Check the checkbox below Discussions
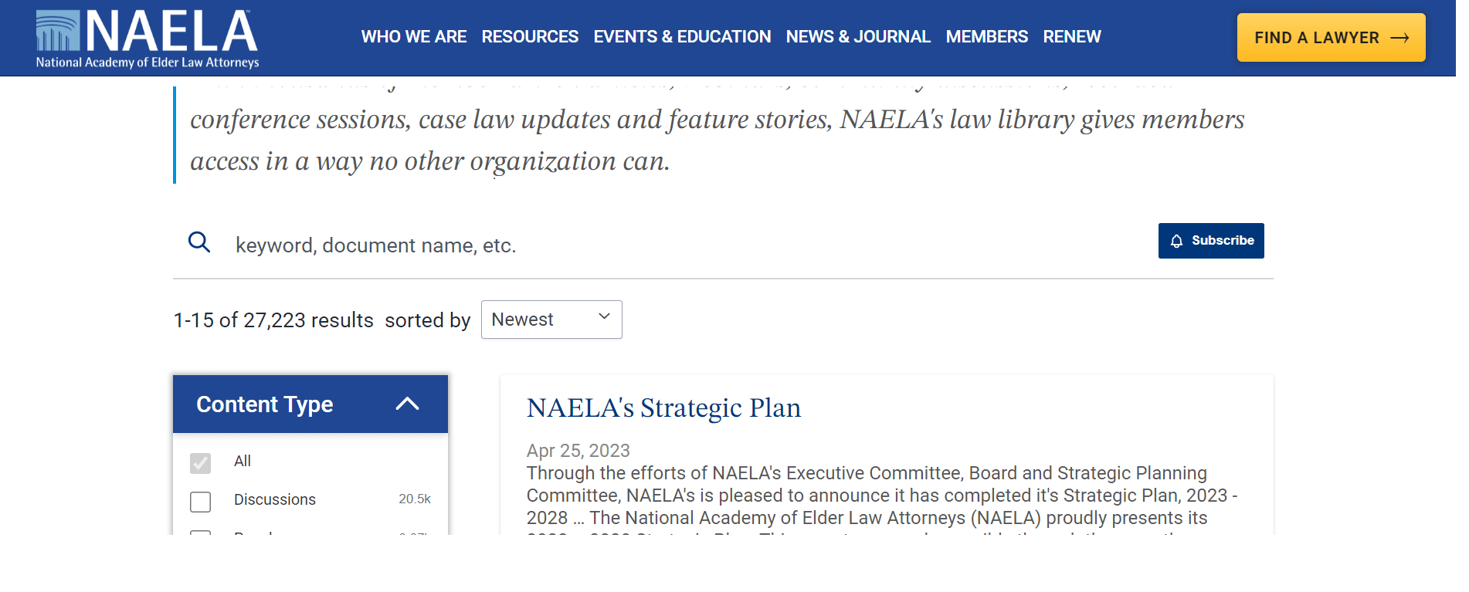 click(200, 536)
